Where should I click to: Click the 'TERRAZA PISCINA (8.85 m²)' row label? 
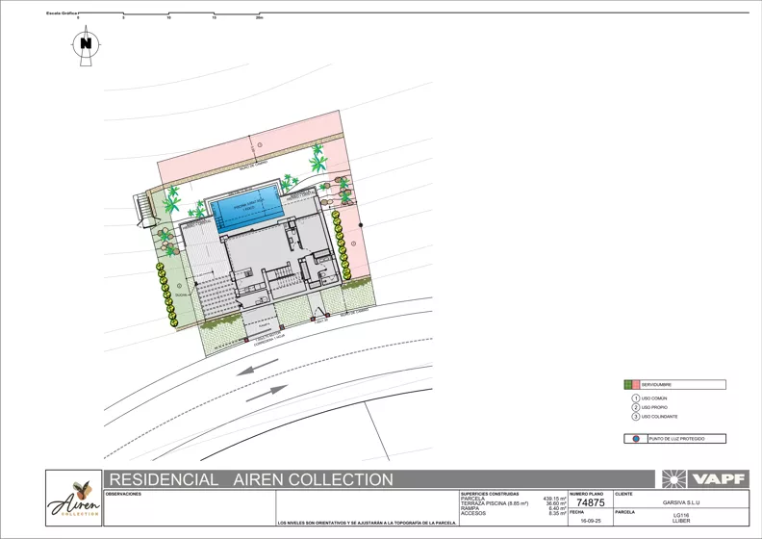[495, 503]
